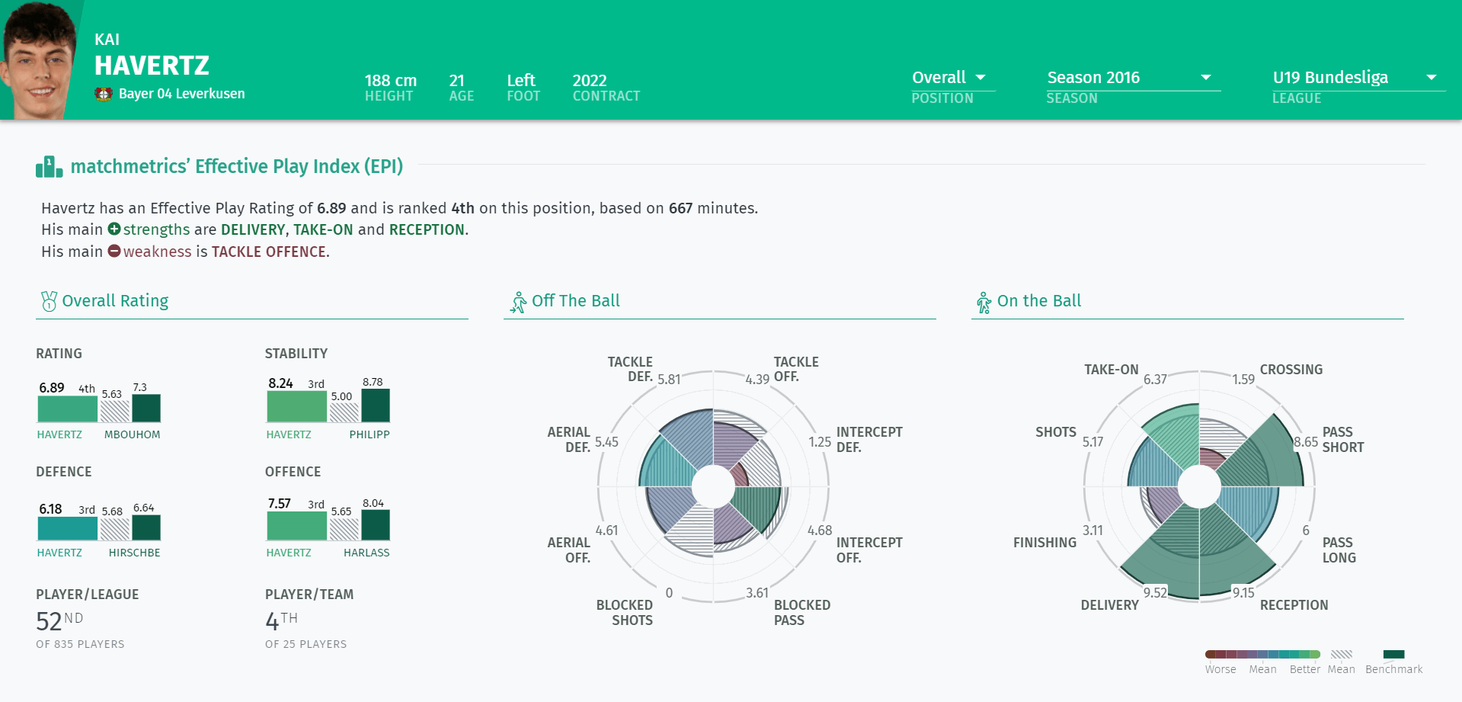
Task: Click the red minus weakness icon
Action: [114, 251]
